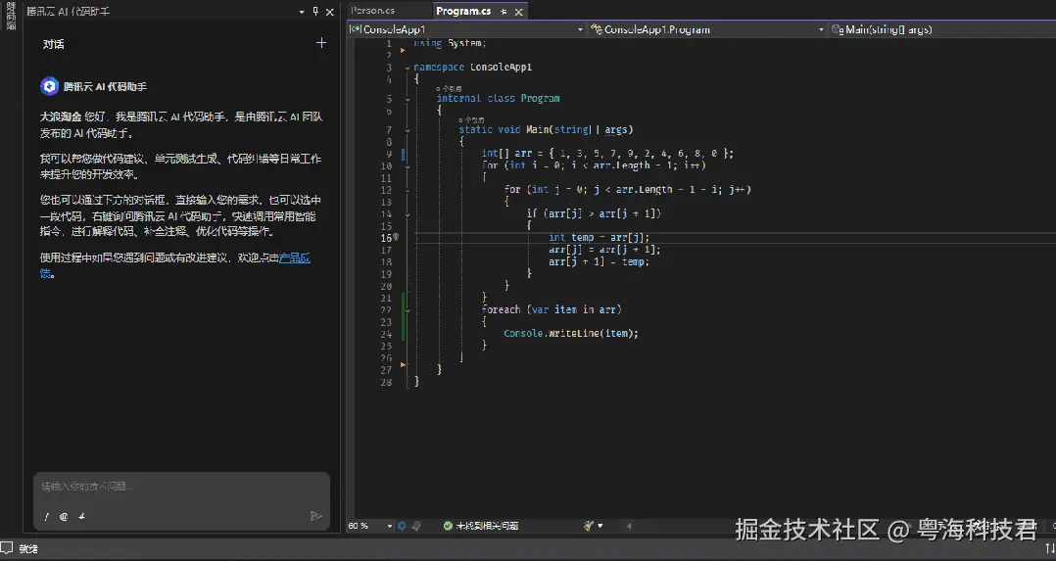Collapse the internal class Program block

point(408,98)
